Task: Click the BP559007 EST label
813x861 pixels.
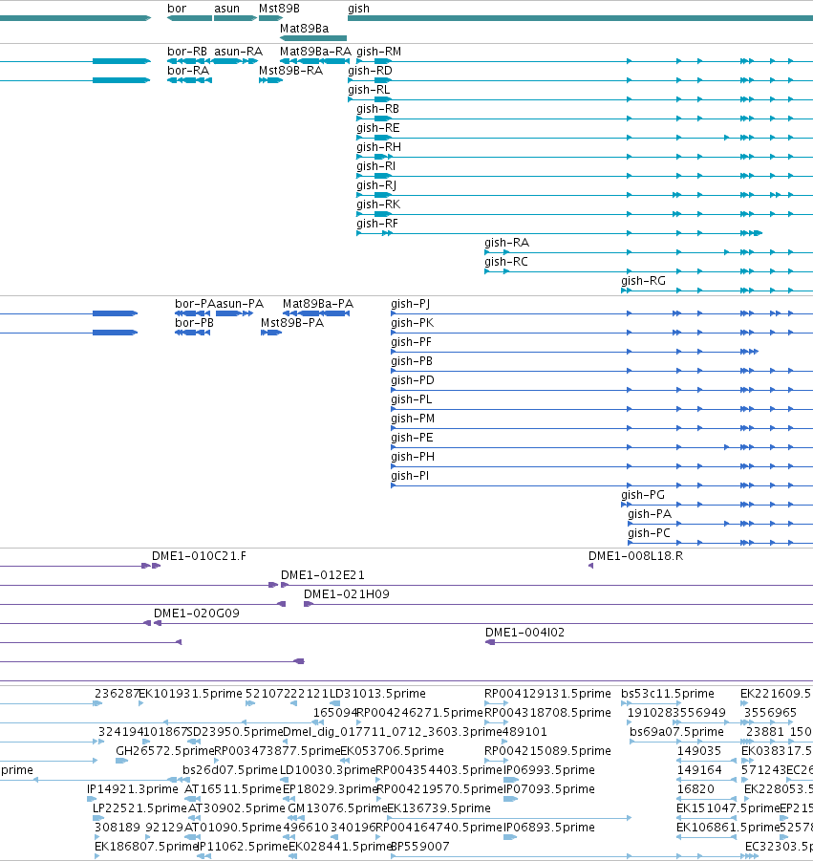Action: coord(420,846)
